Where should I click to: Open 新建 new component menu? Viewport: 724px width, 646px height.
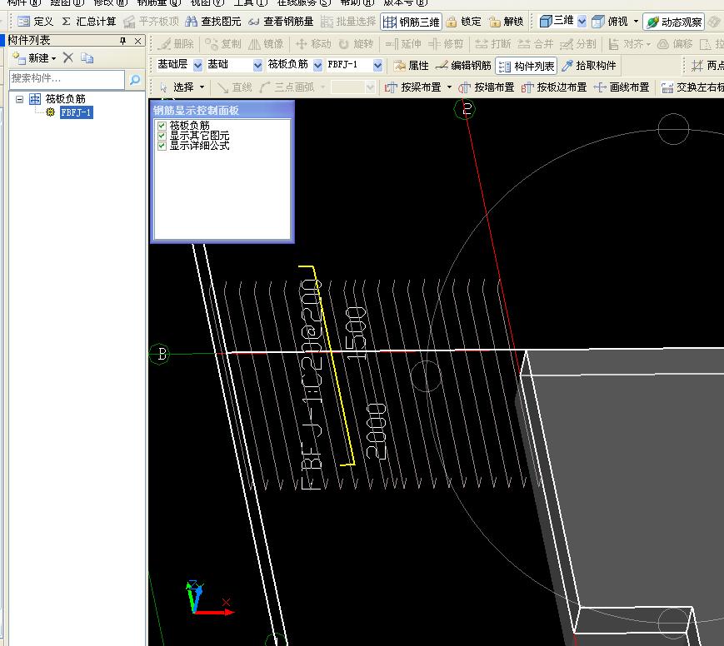point(35,58)
